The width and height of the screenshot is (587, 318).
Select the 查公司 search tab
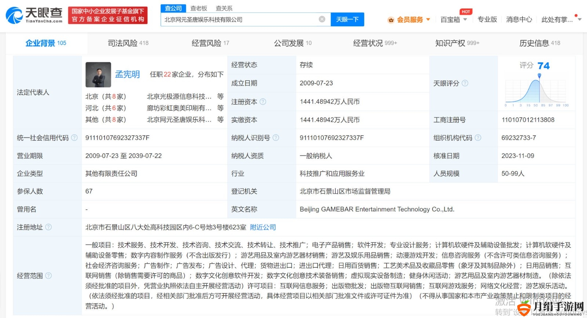(173, 8)
